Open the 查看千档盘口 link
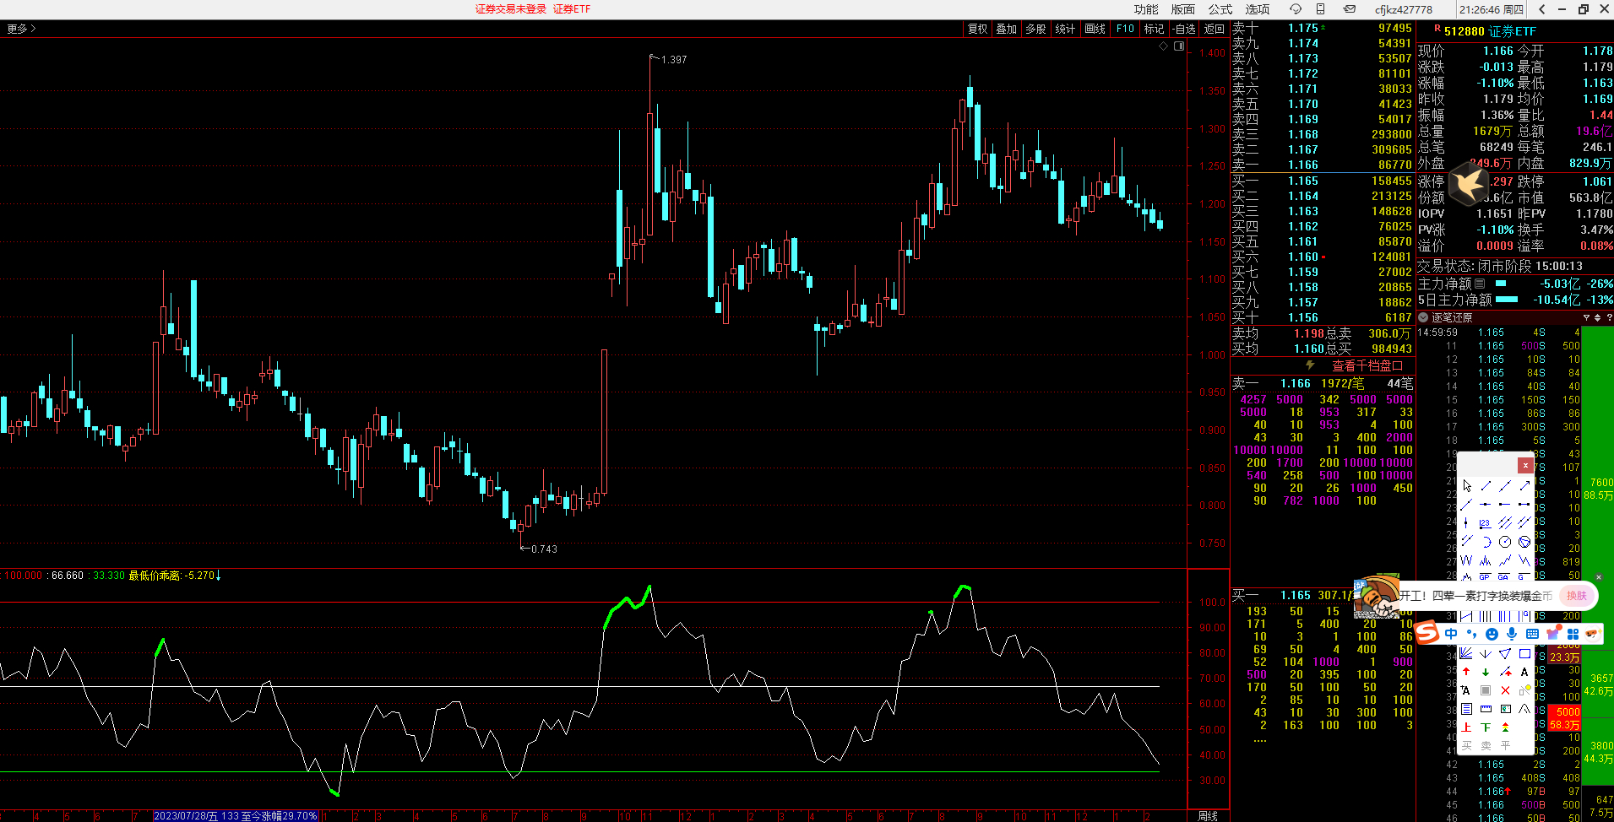The width and height of the screenshot is (1614, 822). [1367, 365]
